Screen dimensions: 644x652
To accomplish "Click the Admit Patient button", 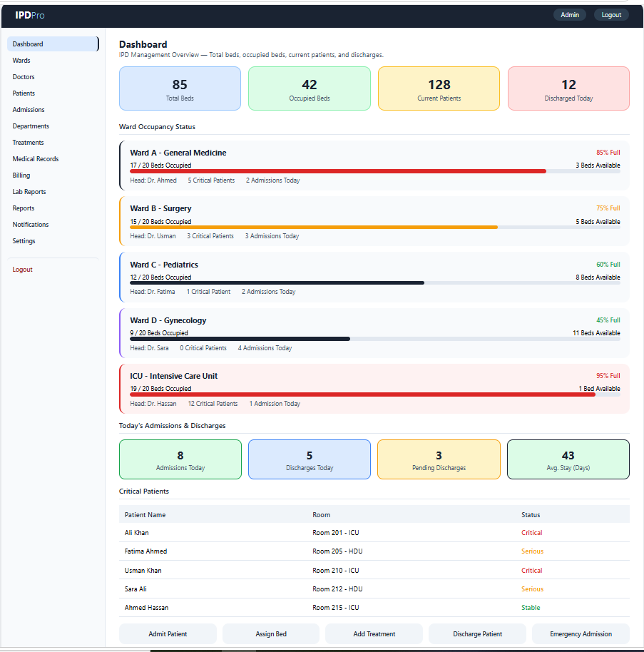I will (168, 633).
